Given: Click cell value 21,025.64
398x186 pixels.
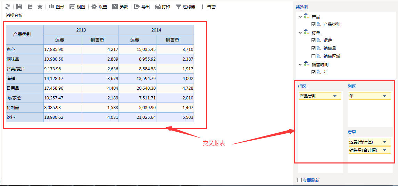Looking at the screenshot, I should (138, 117).
